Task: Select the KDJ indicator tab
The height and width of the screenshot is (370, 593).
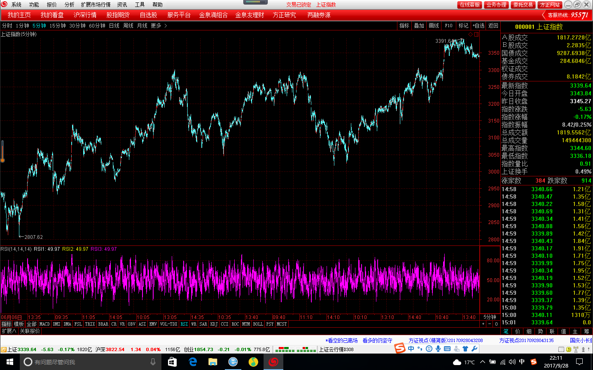Action: coord(214,324)
